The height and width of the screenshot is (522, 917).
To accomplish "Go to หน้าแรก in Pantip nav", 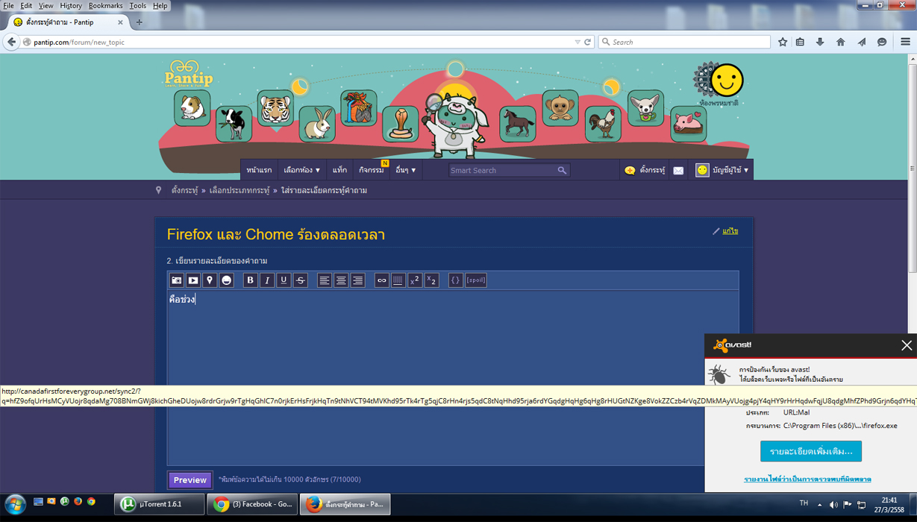I will [x=259, y=170].
